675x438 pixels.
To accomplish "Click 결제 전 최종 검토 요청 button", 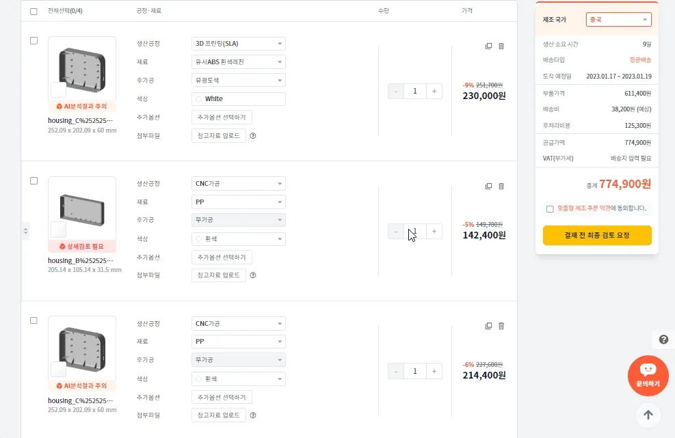I will click(597, 235).
